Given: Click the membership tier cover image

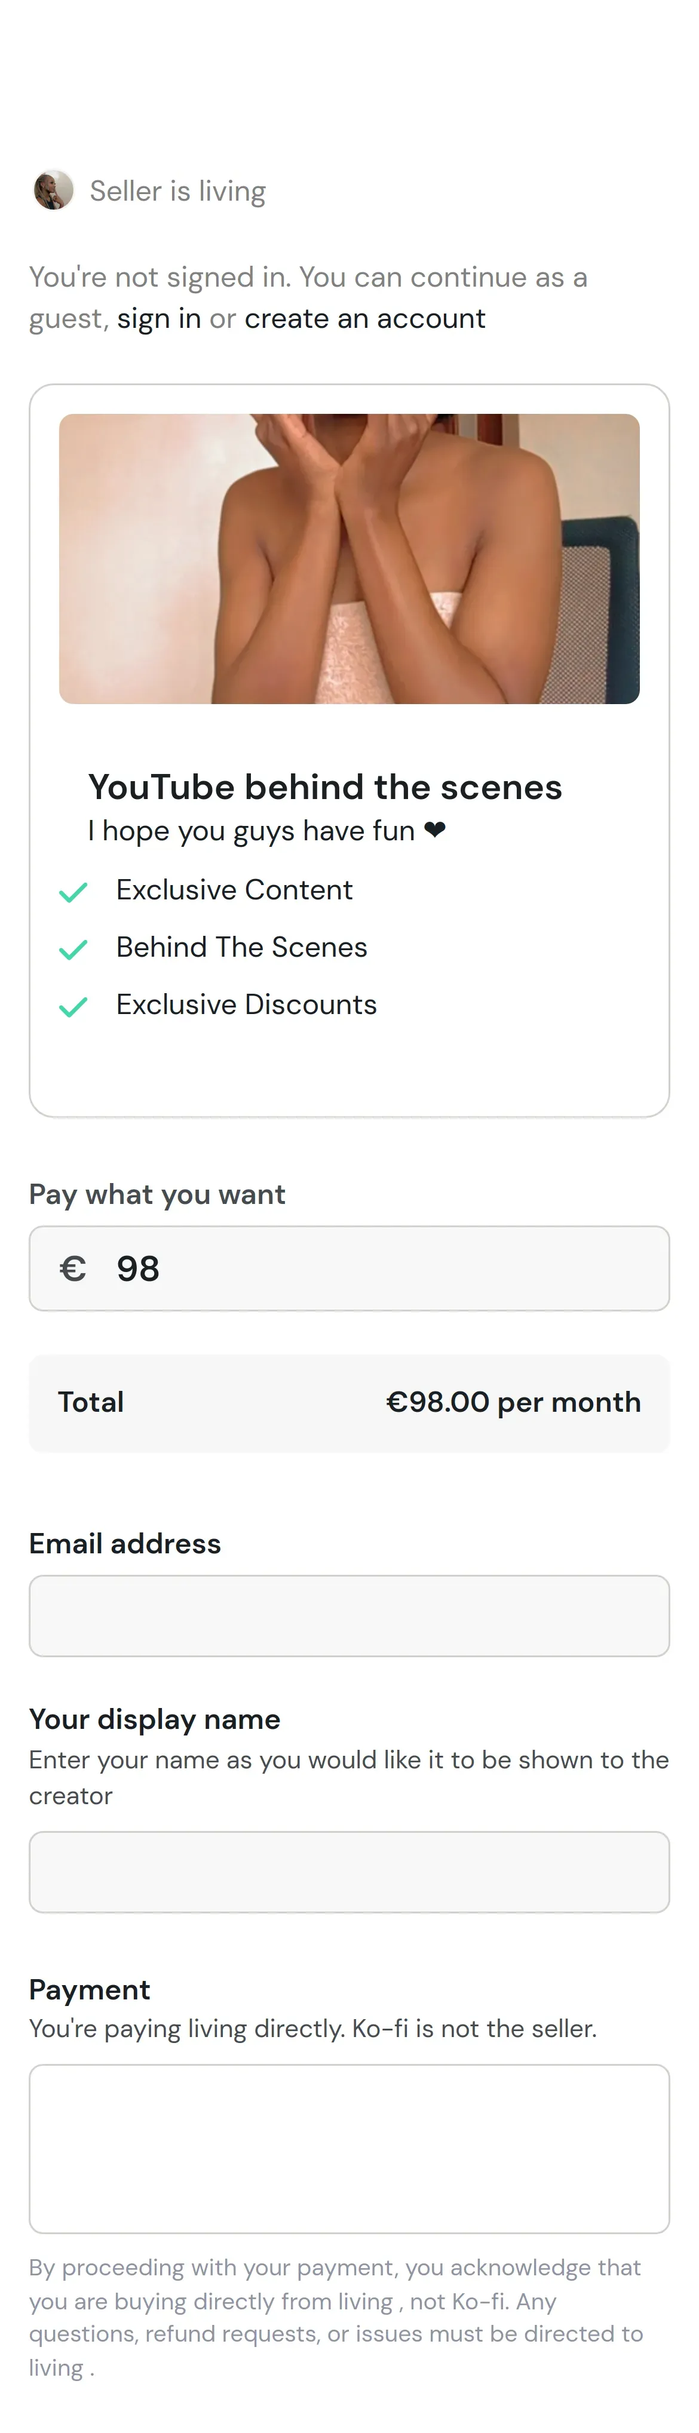Looking at the screenshot, I should pyautogui.click(x=348, y=558).
